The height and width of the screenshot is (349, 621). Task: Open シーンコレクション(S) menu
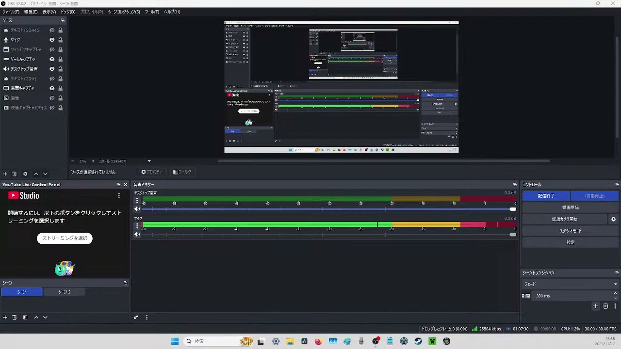[x=124, y=12]
